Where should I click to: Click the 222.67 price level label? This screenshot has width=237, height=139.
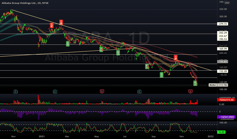[x=223, y=36]
